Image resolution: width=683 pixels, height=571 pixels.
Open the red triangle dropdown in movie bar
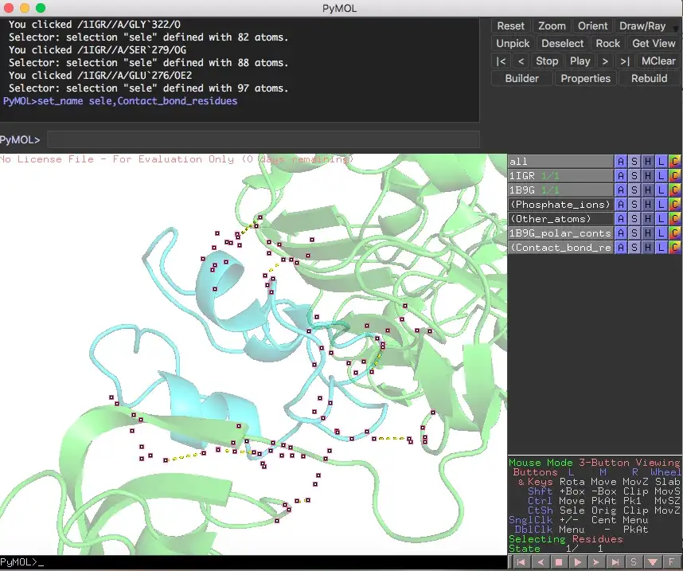pos(653,562)
